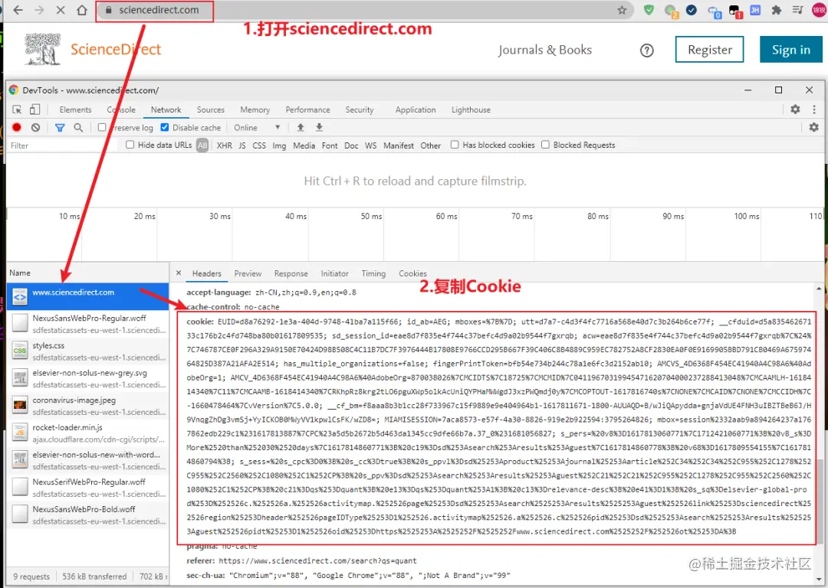Image resolution: width=828 pixels, height=588 pixels.
Task: Enable Blocked Requests checkbox
Action: click(546, 145)
